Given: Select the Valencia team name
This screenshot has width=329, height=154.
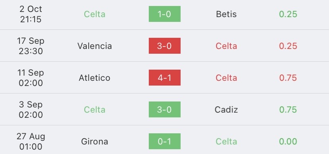Looking at the screenshot, I should coord(94,46).
